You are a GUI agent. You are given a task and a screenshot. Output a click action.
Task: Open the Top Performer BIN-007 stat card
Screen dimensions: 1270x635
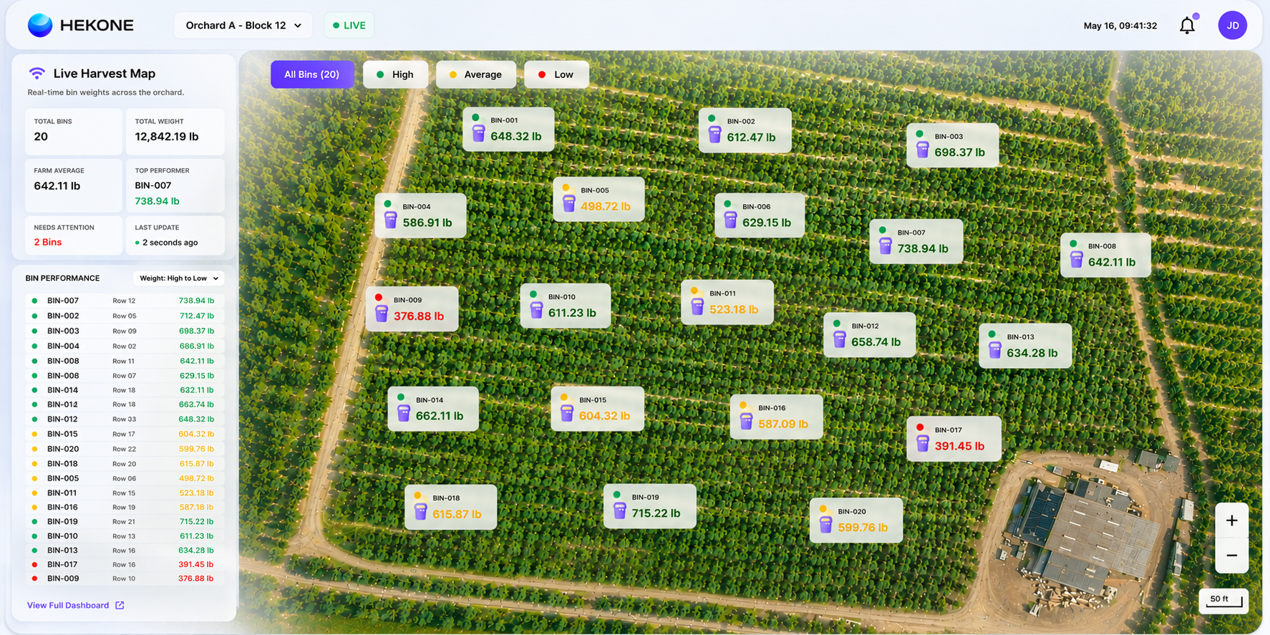[x=175, y=185]
